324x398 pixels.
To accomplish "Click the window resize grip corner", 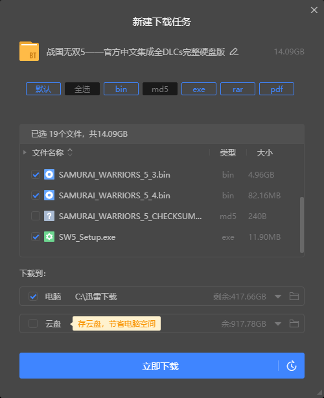I will (x=319, y=393).
